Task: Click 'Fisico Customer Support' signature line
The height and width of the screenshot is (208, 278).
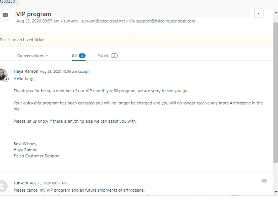Action: click(37, 156)
